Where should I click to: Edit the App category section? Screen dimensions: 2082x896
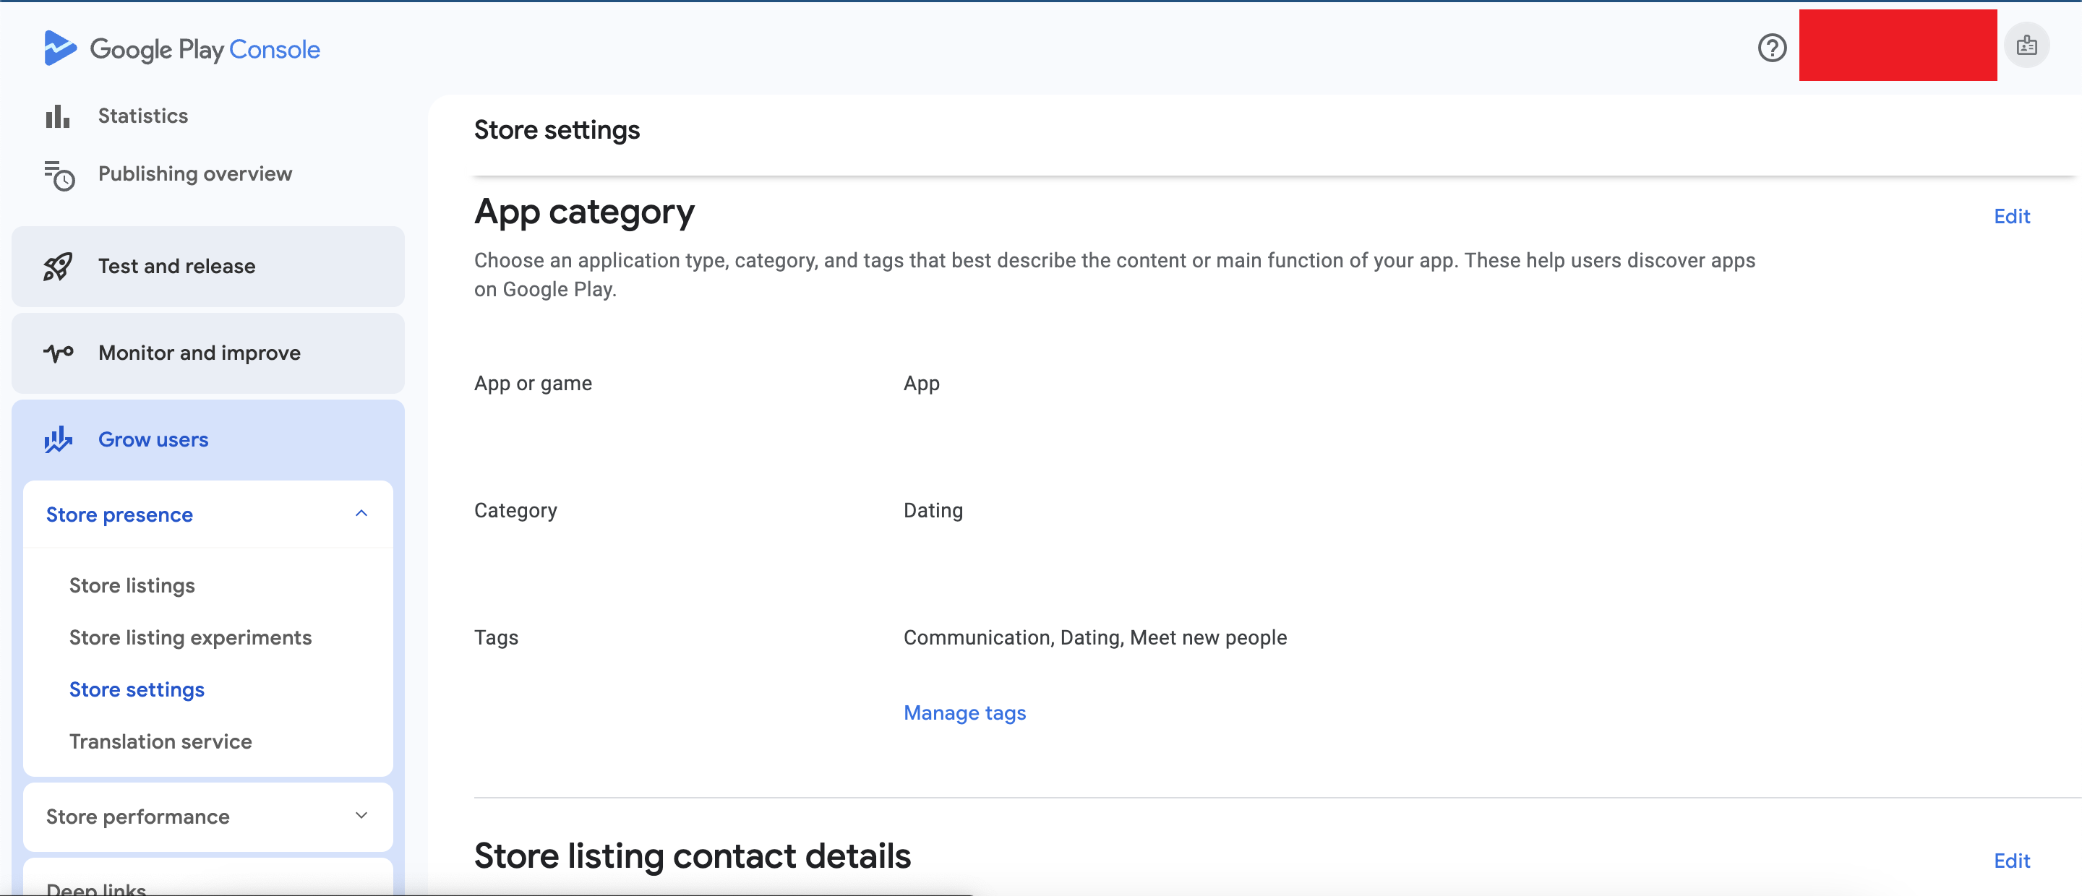click(x=2011, y=217)
